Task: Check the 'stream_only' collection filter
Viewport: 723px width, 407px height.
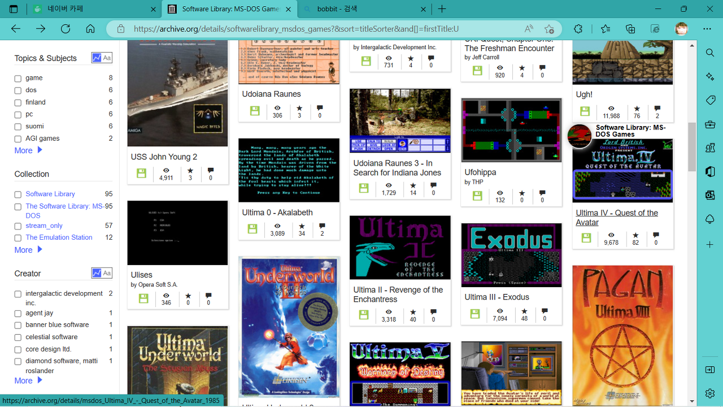Action: (x=18, y=226)
